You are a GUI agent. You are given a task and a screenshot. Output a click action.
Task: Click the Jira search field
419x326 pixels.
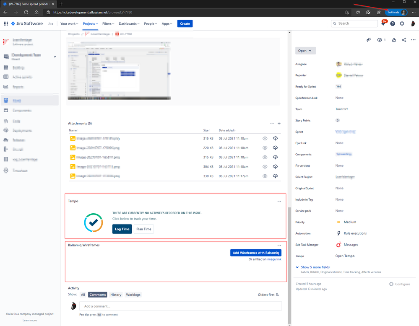click(x=354, y=23)
